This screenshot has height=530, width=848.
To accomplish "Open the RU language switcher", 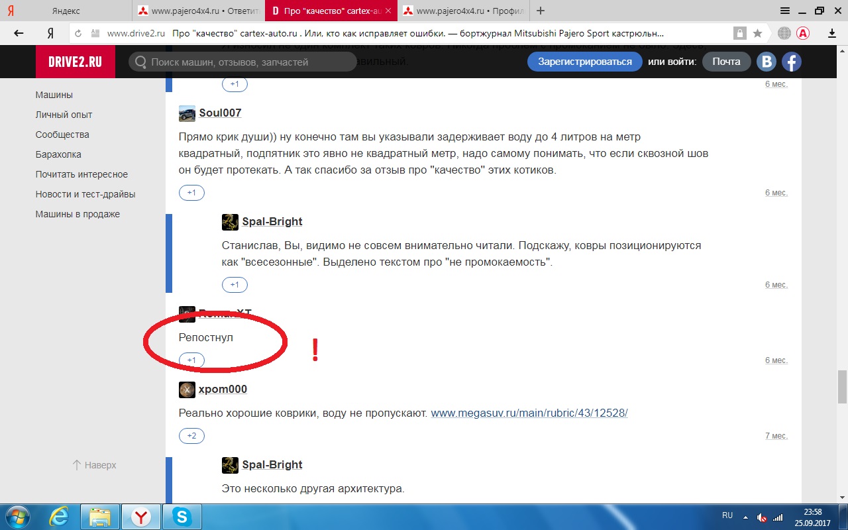I will tap(727, 515).
